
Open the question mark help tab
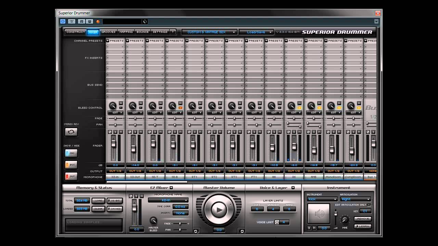(x=173, y=32)
